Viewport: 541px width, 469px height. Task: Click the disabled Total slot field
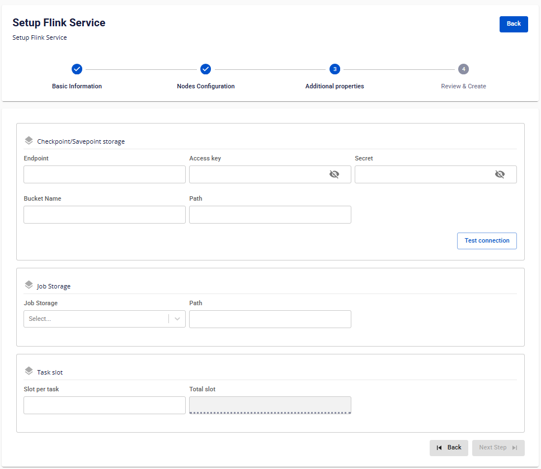[x=270, y=405]
